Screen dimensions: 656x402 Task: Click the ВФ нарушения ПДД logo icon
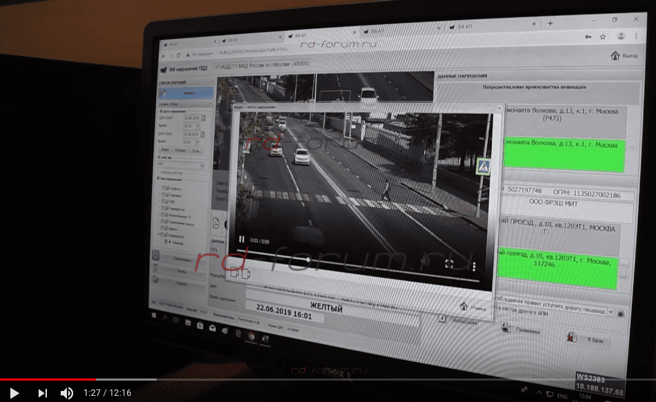(164, 70)
